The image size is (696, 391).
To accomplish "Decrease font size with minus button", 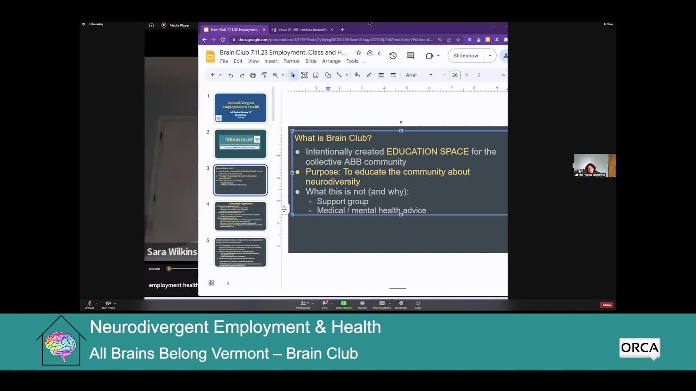I will tap(444, 75).
